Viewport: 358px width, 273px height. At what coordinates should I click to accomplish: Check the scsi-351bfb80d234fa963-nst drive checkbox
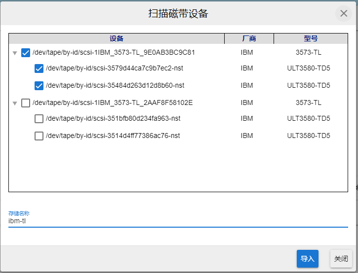39,119
